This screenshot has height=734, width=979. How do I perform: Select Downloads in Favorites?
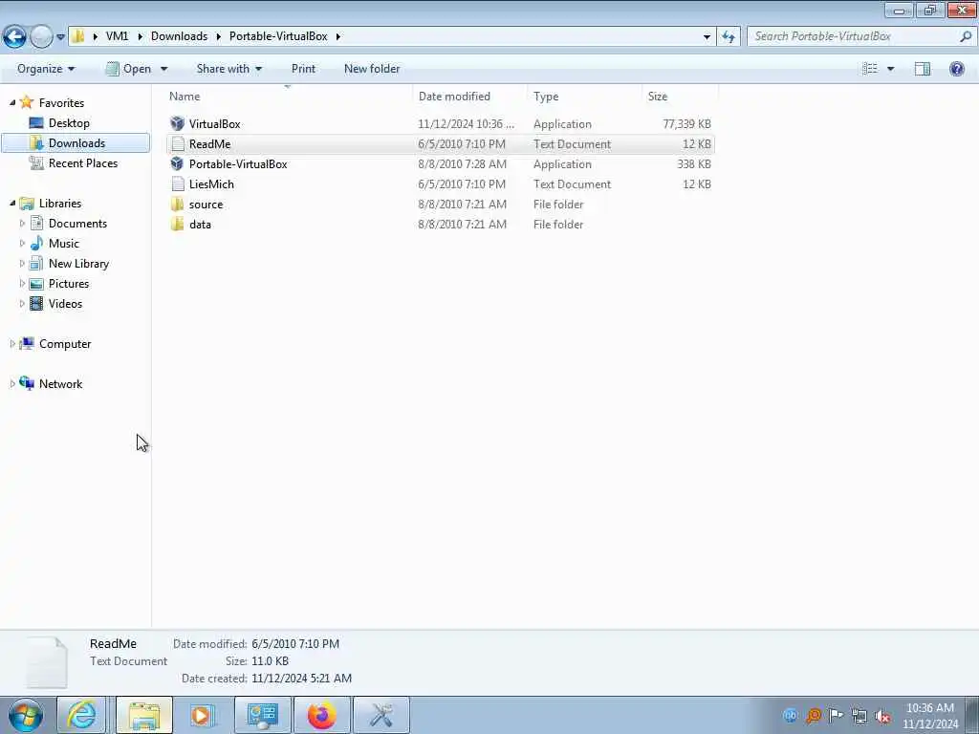point(76,143)
